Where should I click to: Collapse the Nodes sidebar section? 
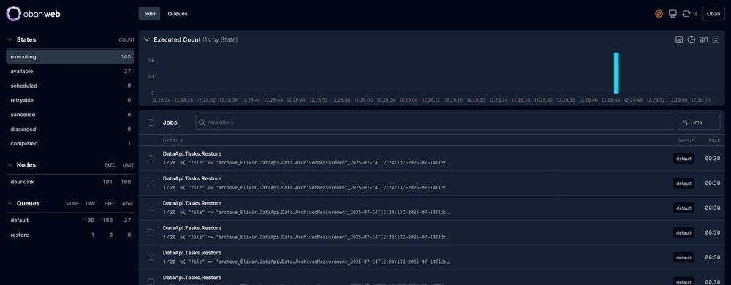click(10, 165)
